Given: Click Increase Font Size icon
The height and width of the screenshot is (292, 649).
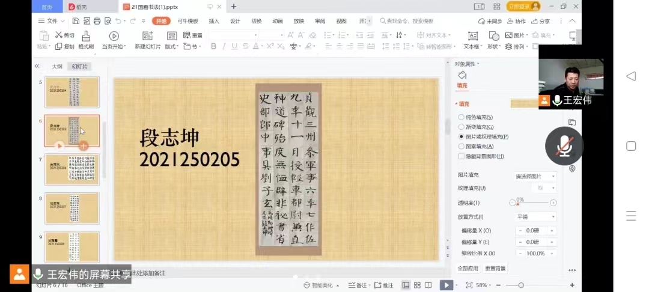Looking at the screenshot, I should pos(291,35).
